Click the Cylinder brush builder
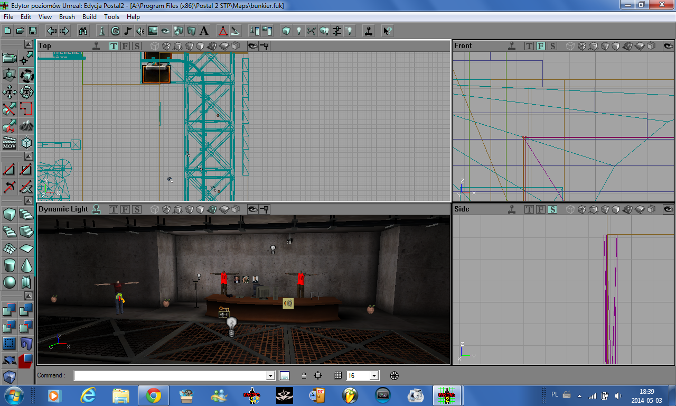 10,265
